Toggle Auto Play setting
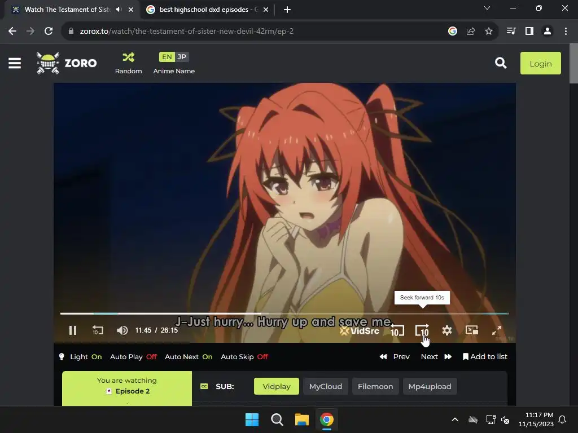The height and width of the screenshot is (433, 578). [133, 357]
